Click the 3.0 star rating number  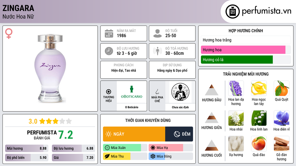pyautogui.click(x=33, y=121)
